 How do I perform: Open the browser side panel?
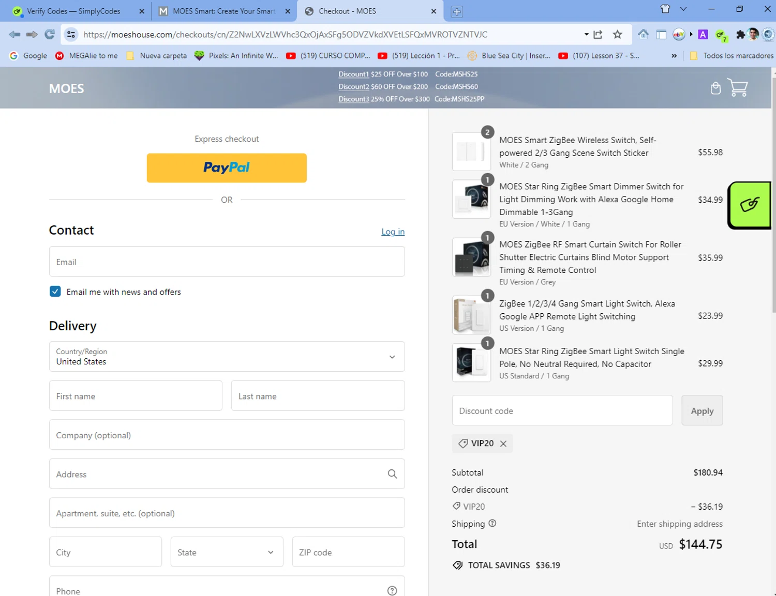(661, 35)
